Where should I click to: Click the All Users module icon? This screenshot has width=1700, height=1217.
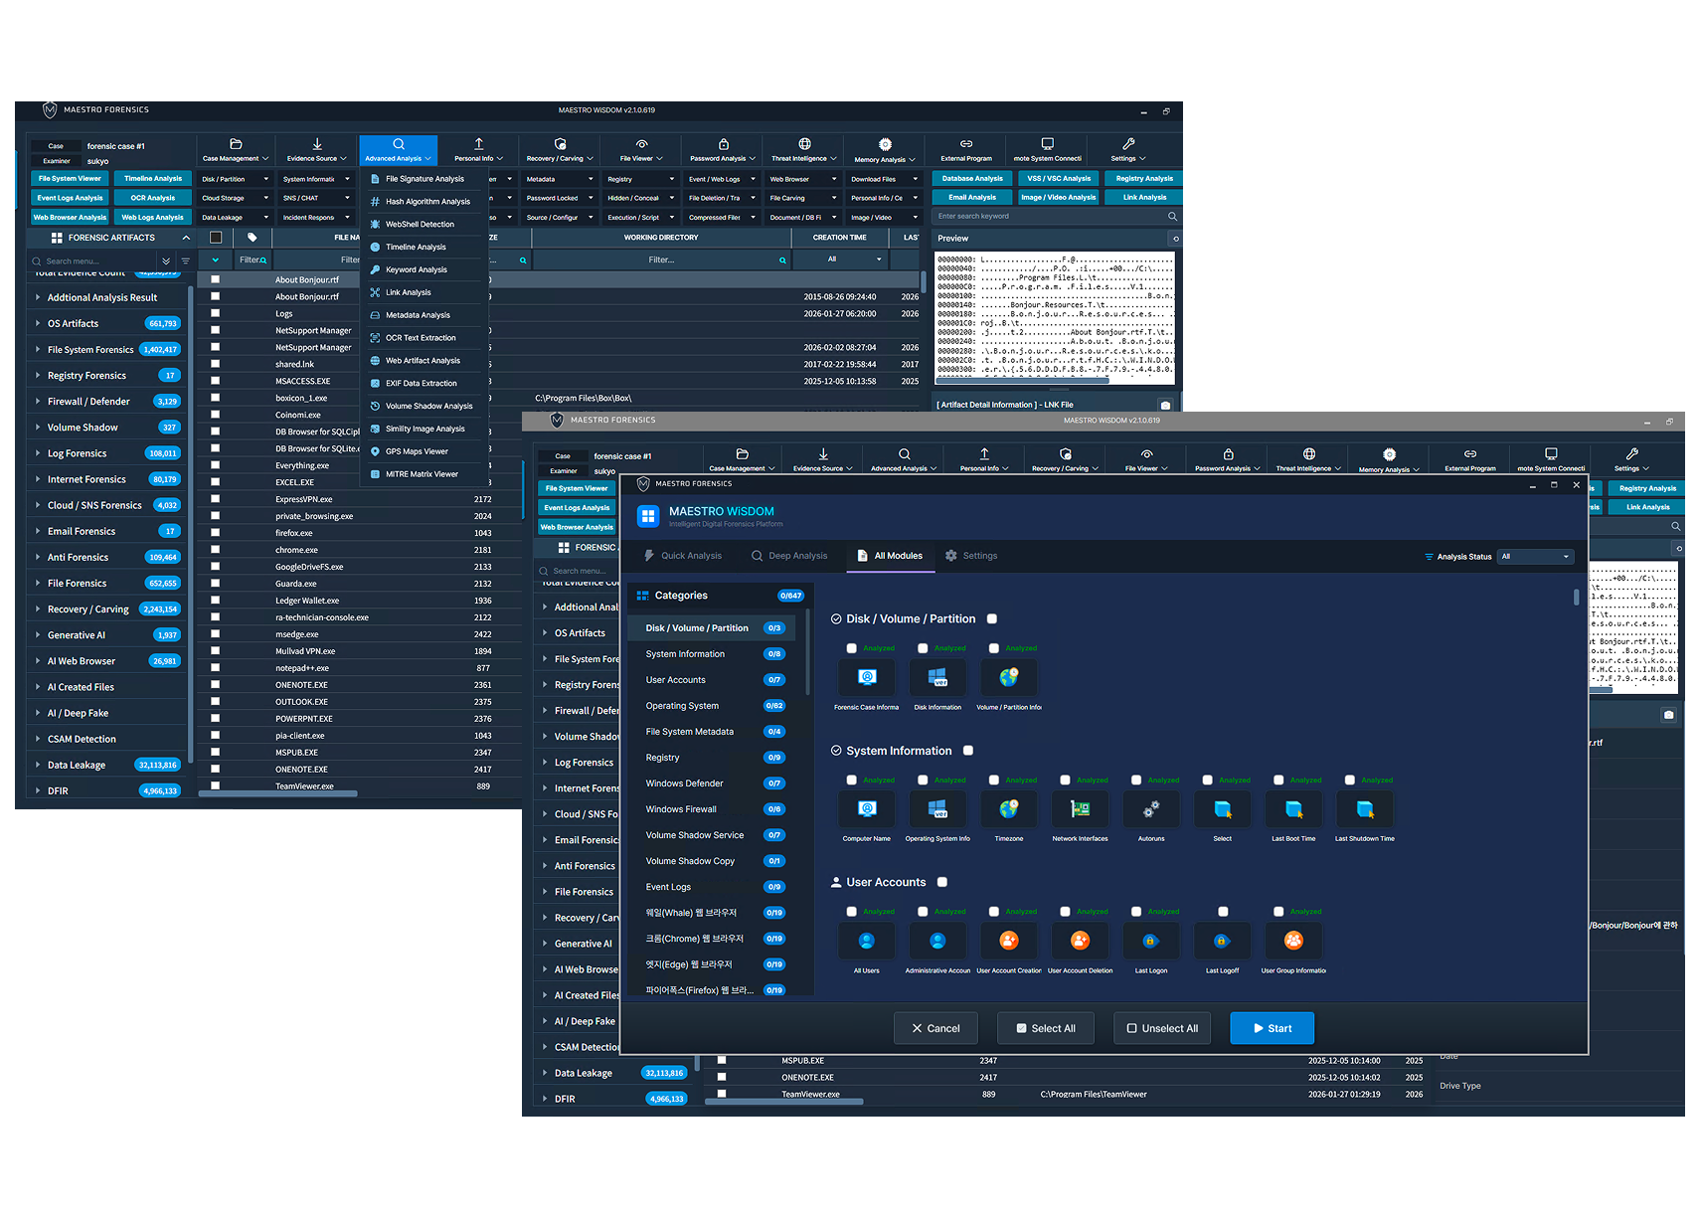[867, 941]
